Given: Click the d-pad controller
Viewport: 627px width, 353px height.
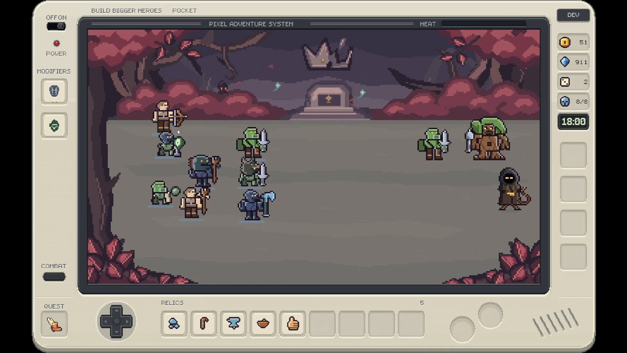Looking at the screenshot, I should click(x=116, y=321).
